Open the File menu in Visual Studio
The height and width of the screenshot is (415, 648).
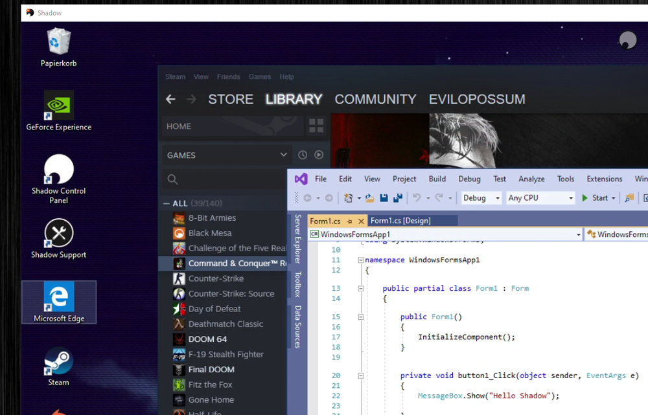click(321, 179)
